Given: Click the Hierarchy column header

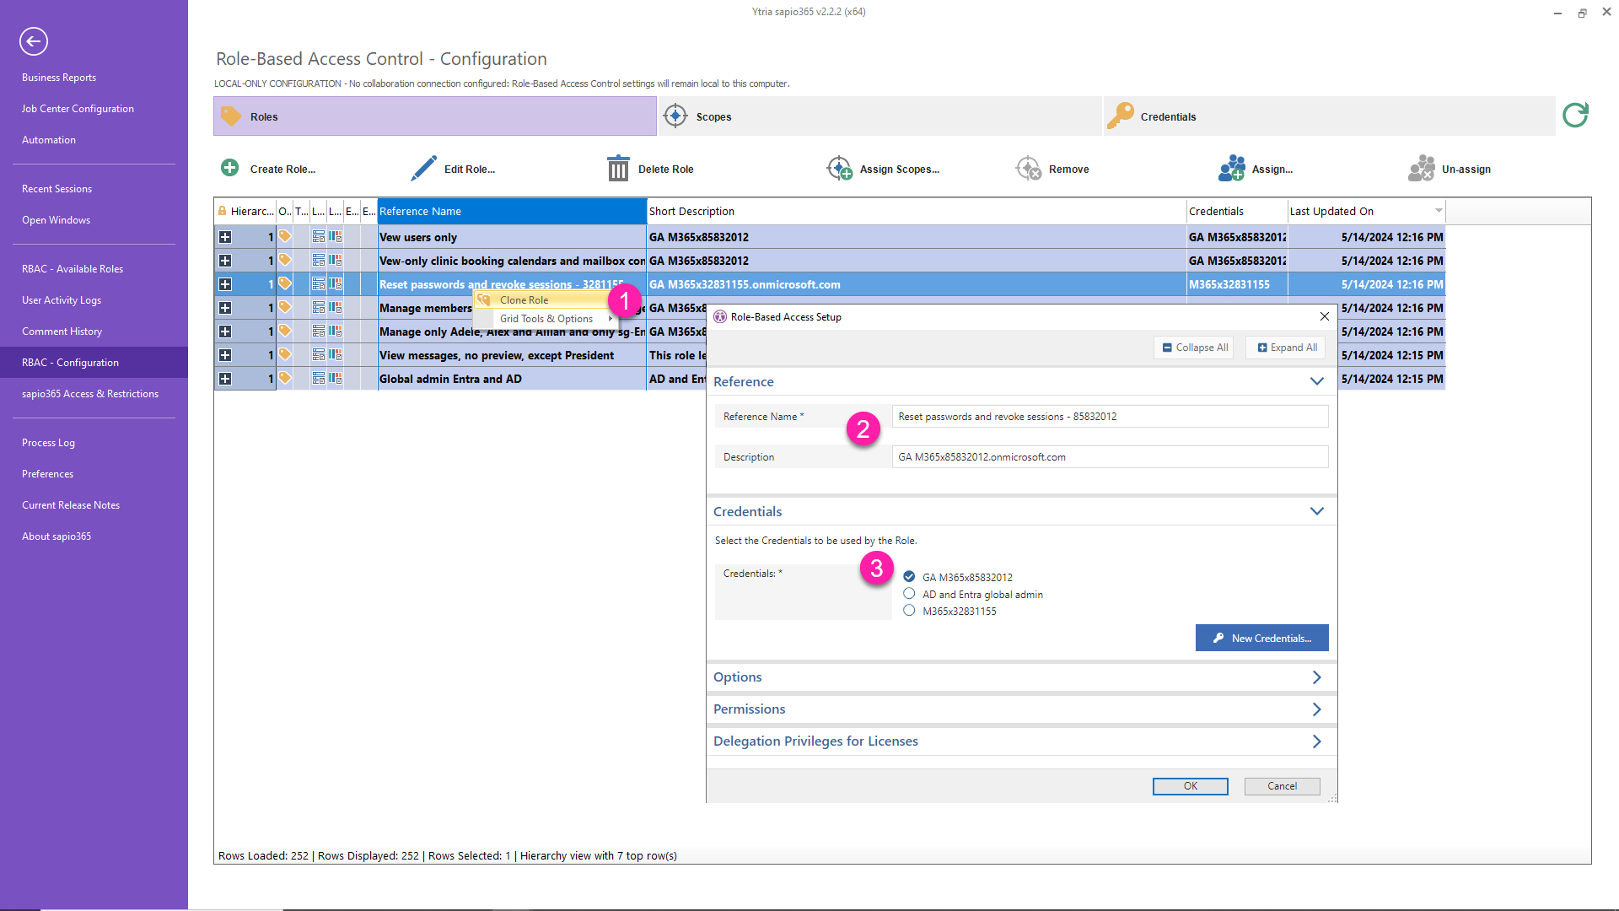Looking at the screenshot, I should click(x=245, y=211).
